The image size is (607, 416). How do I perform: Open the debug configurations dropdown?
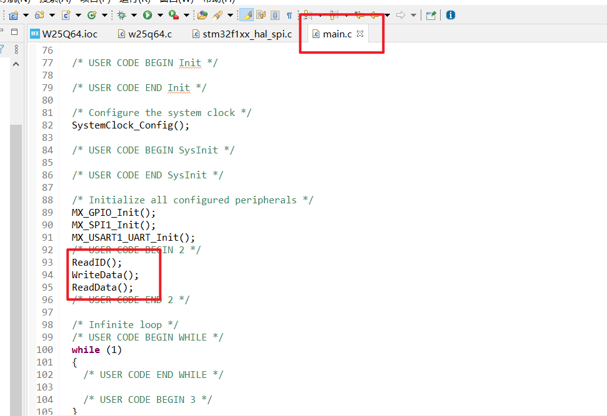[x=134, y=16]
